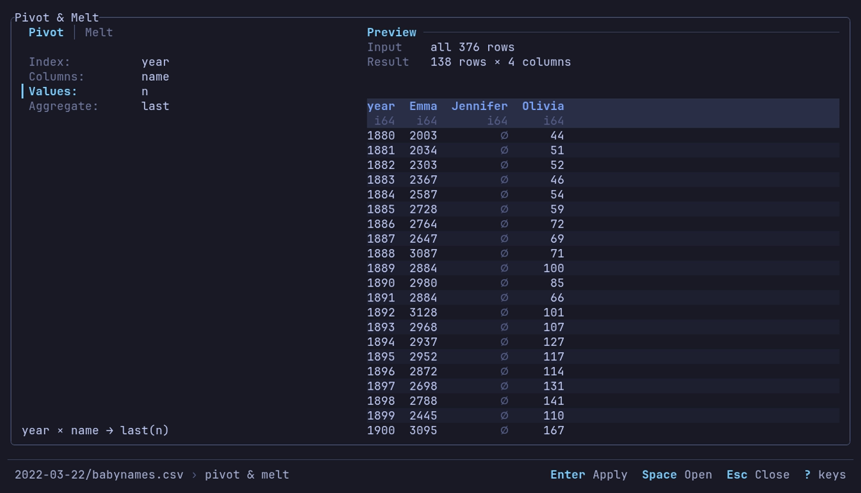Open the ? keys help
The height and width of the screenshot is (493, 861).
[825, 475]
